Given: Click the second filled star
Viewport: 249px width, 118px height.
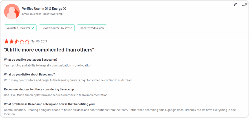Looking at the screenshot, I should [x=12, y=42].
